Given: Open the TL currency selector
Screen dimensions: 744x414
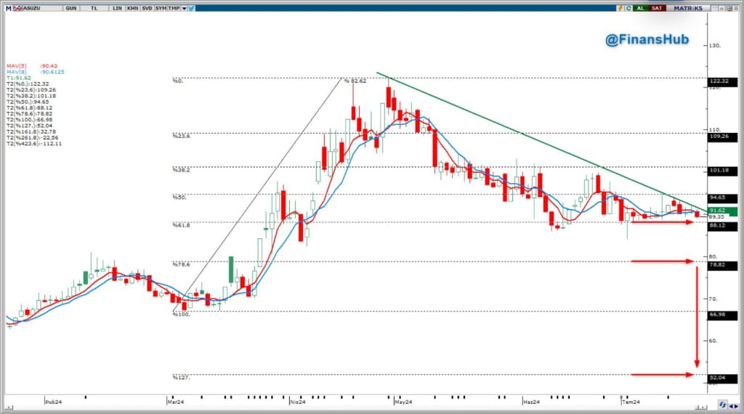Looking at the screenshot, I should [94, 9].
